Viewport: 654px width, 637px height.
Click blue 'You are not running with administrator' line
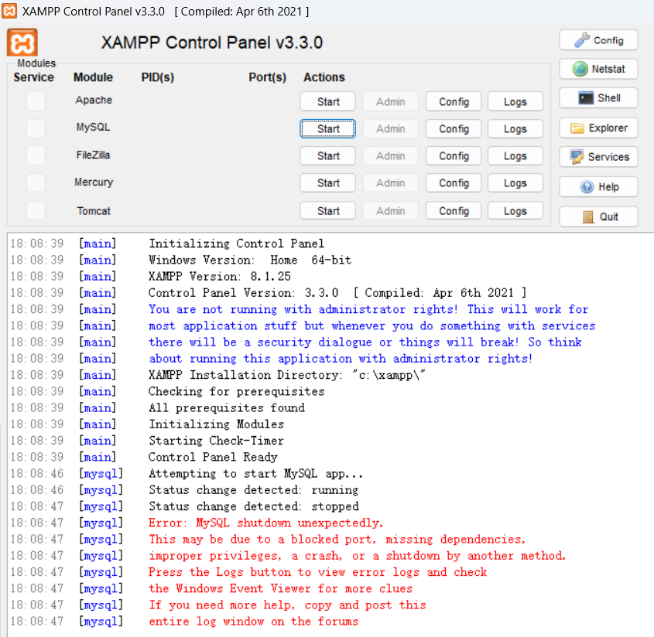tap(368, 309)
